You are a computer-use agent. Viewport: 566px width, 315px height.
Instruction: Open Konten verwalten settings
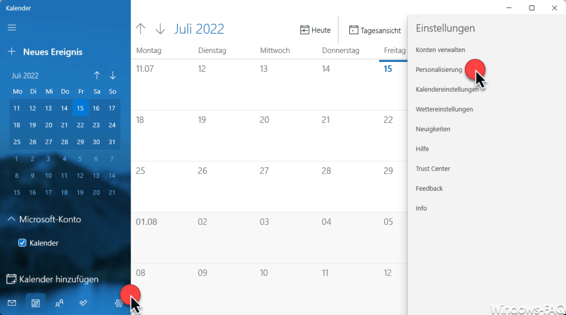click(440, 50)
